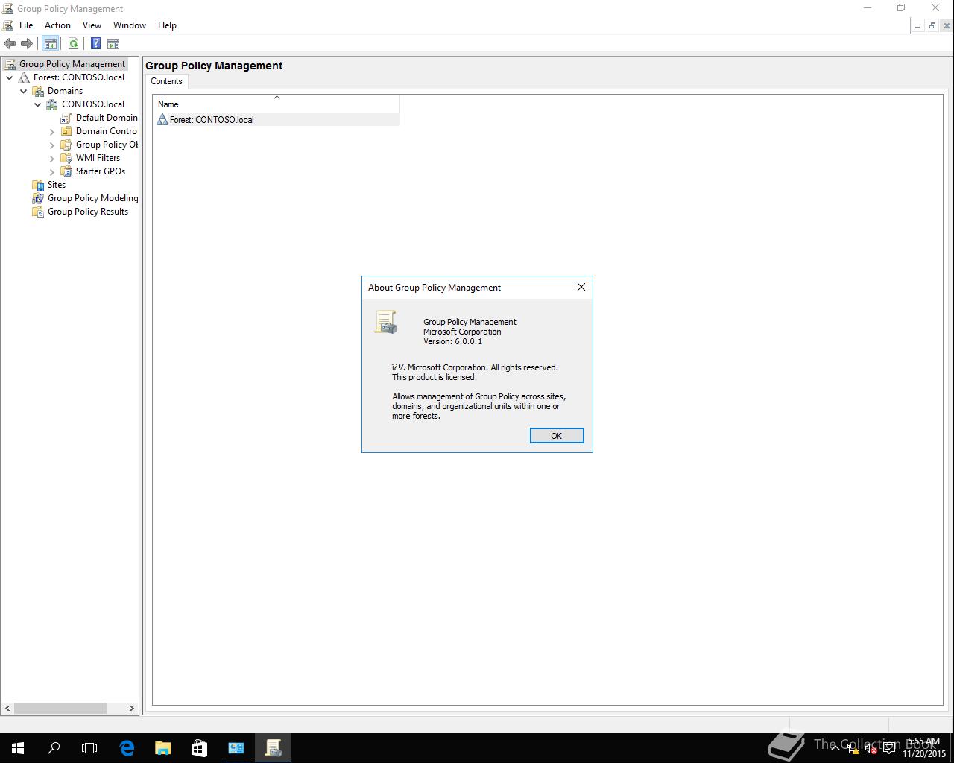Close the About Group Policy Management dialog
Viewport: 954px width, 763px height.
581,287
